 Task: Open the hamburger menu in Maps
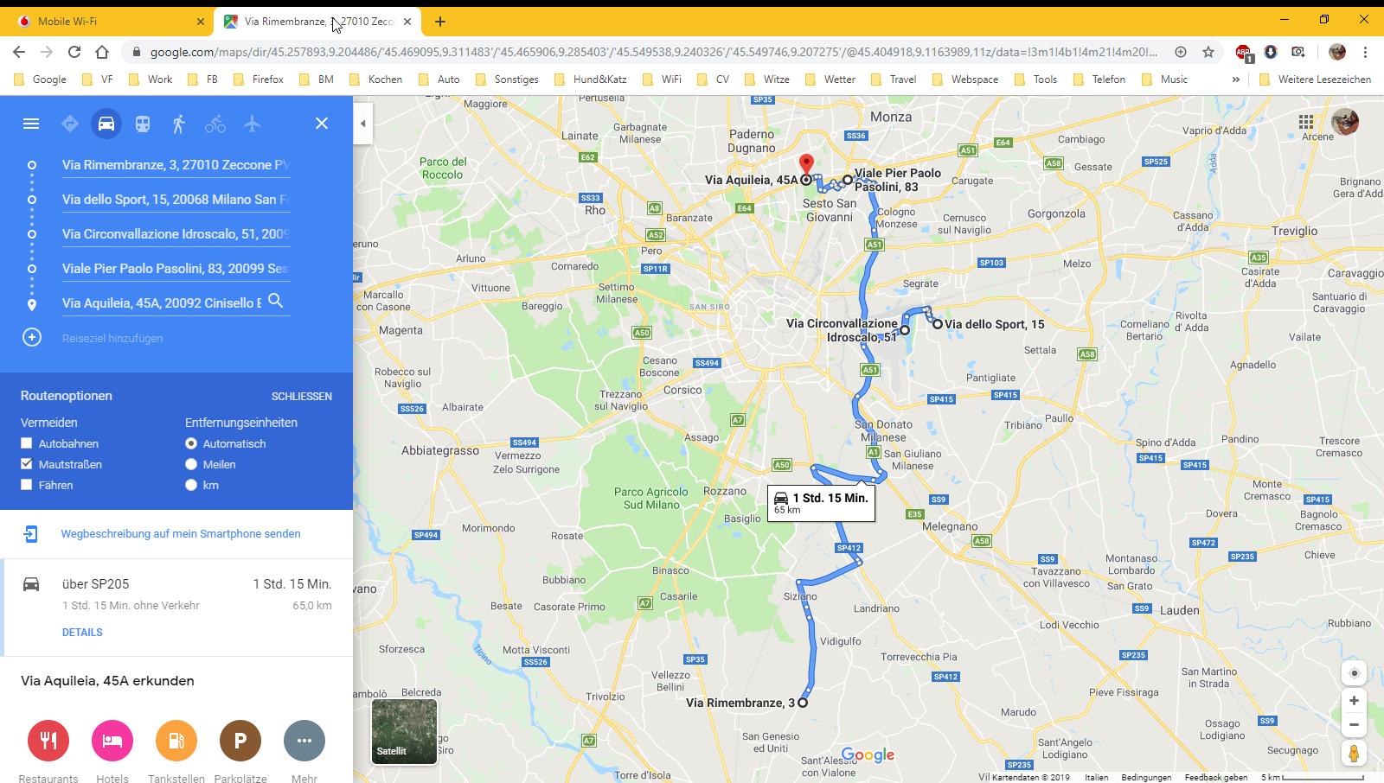click(x=31, y=124)
